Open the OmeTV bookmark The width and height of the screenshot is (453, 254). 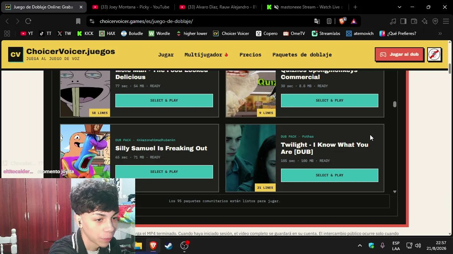click(x=294, y=34)
